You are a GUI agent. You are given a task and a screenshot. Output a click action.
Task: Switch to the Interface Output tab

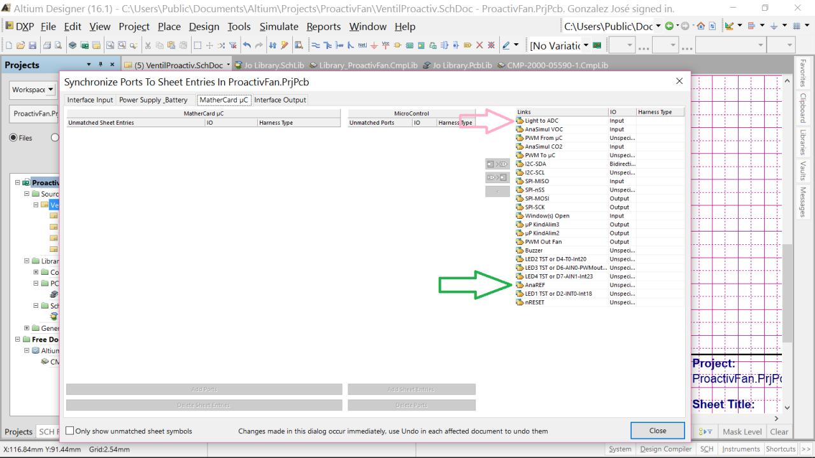[x=280, y=100]
